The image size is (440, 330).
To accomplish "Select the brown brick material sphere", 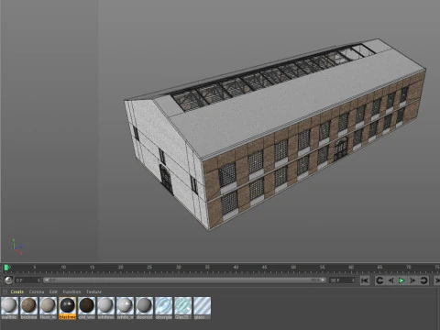I will [x=28, y=305].
